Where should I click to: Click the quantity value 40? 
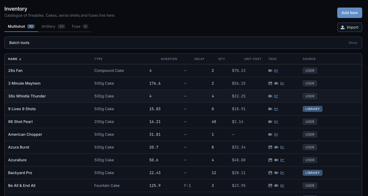tap(214, 122)
